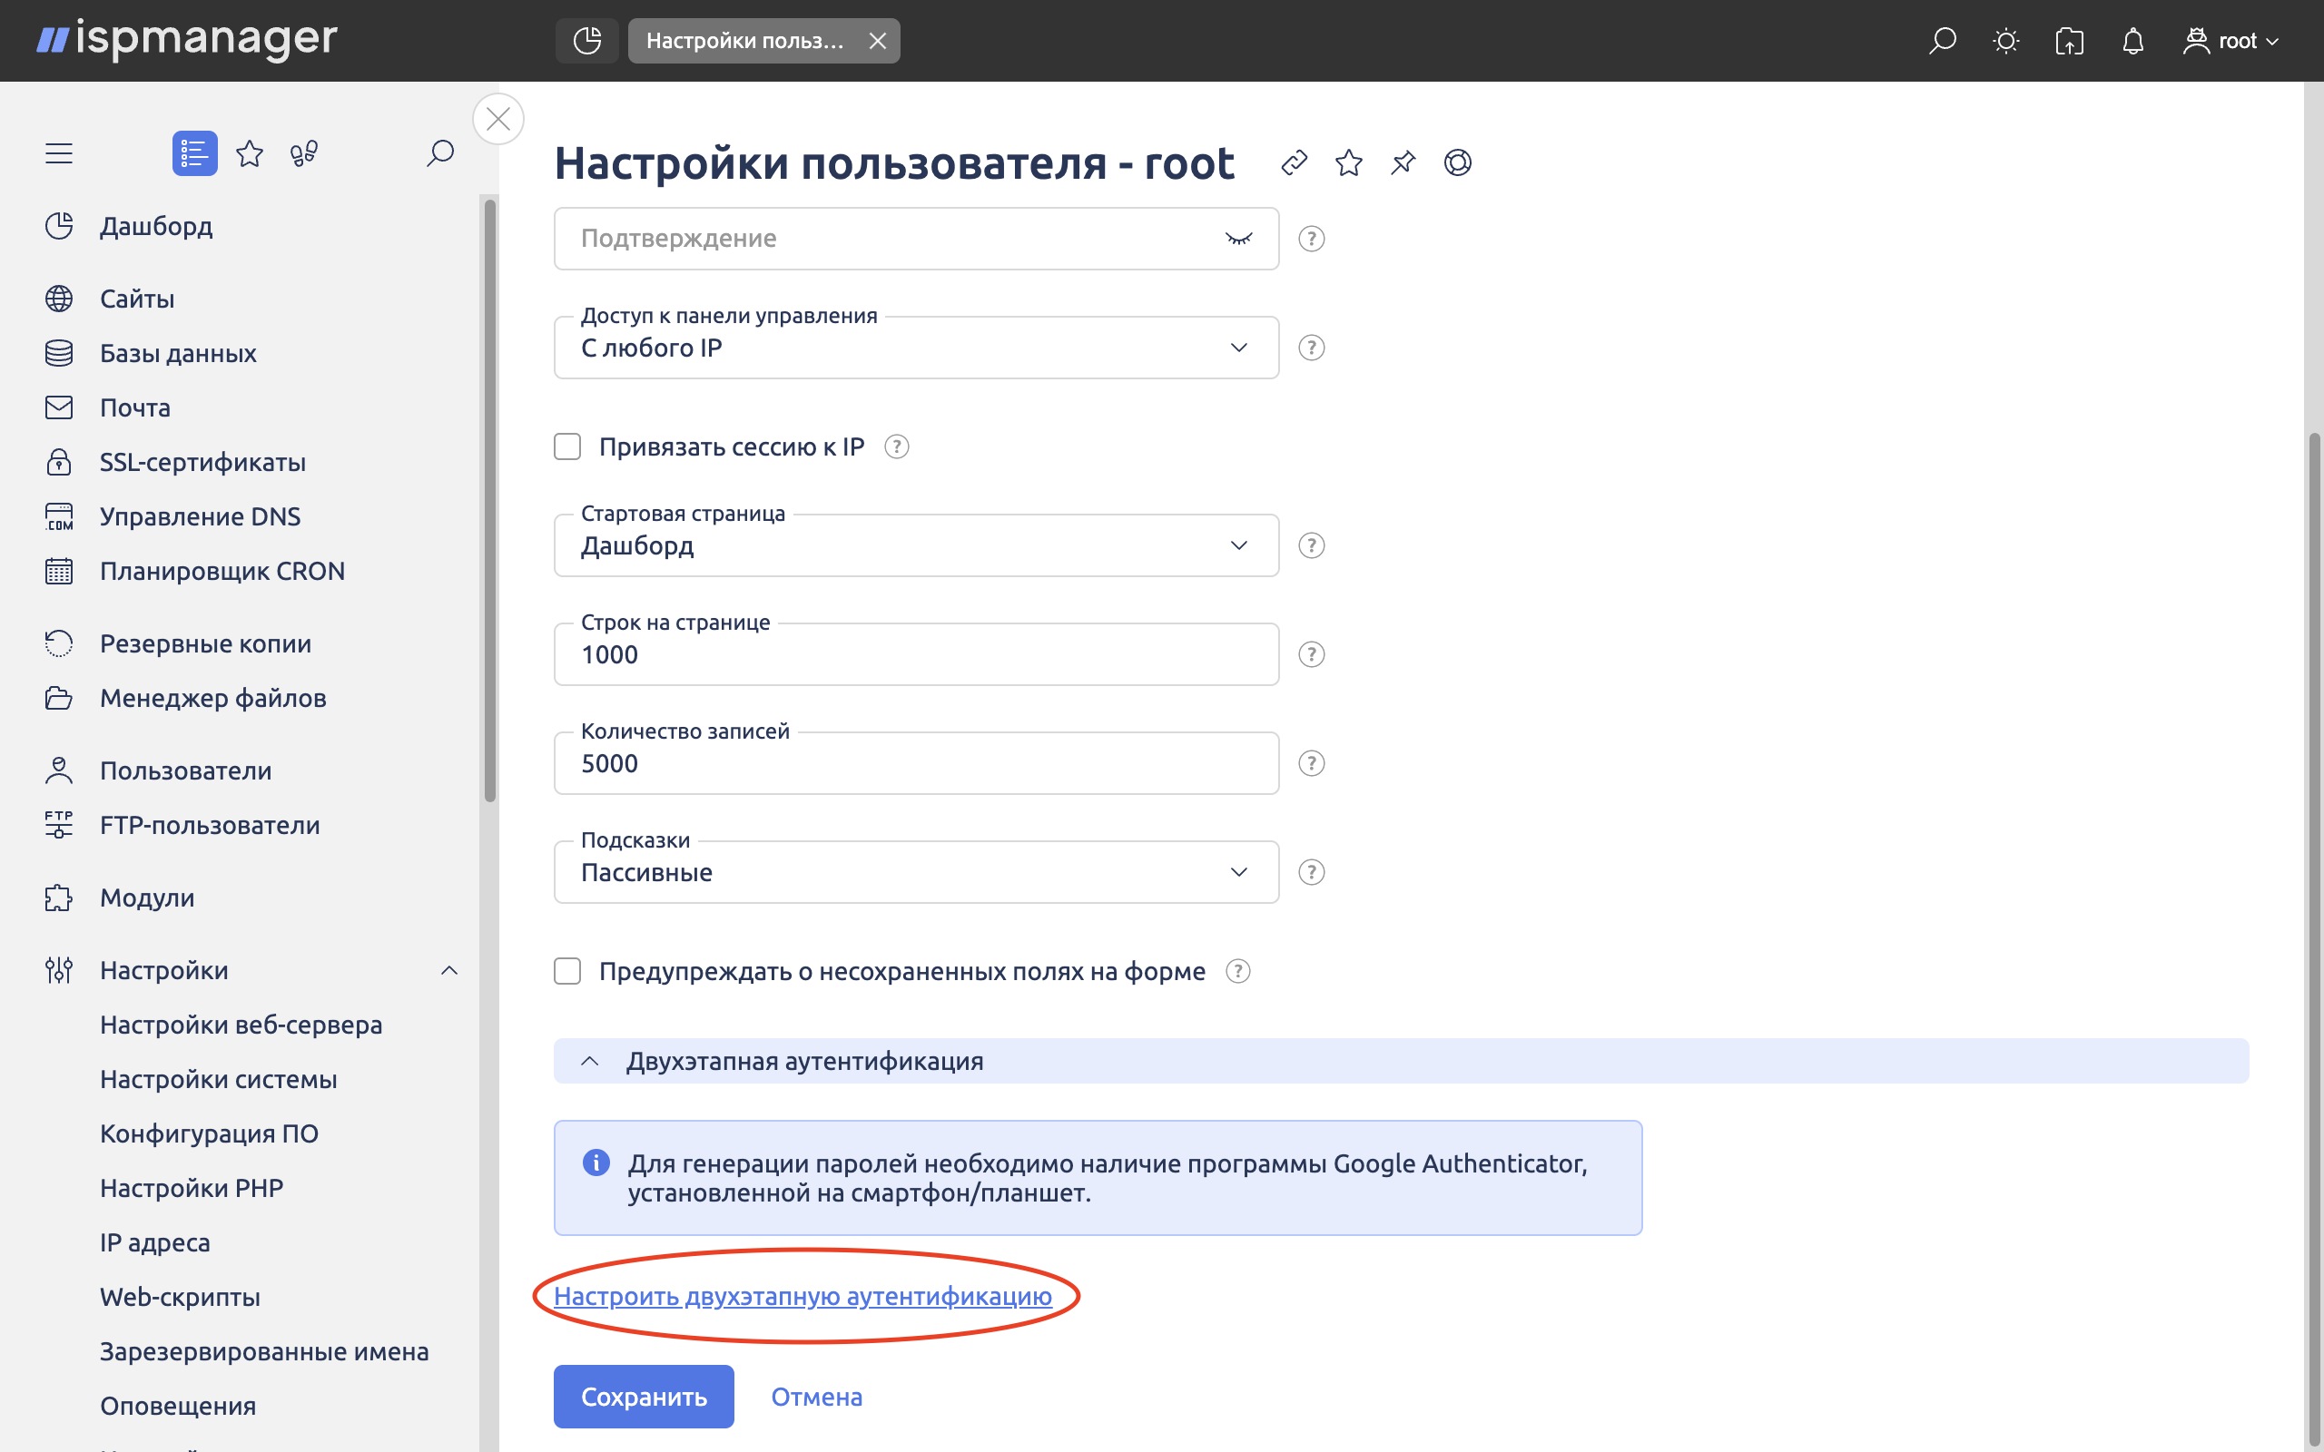Collapse Двухэтапная аутентификация section

[1401, 1061]
